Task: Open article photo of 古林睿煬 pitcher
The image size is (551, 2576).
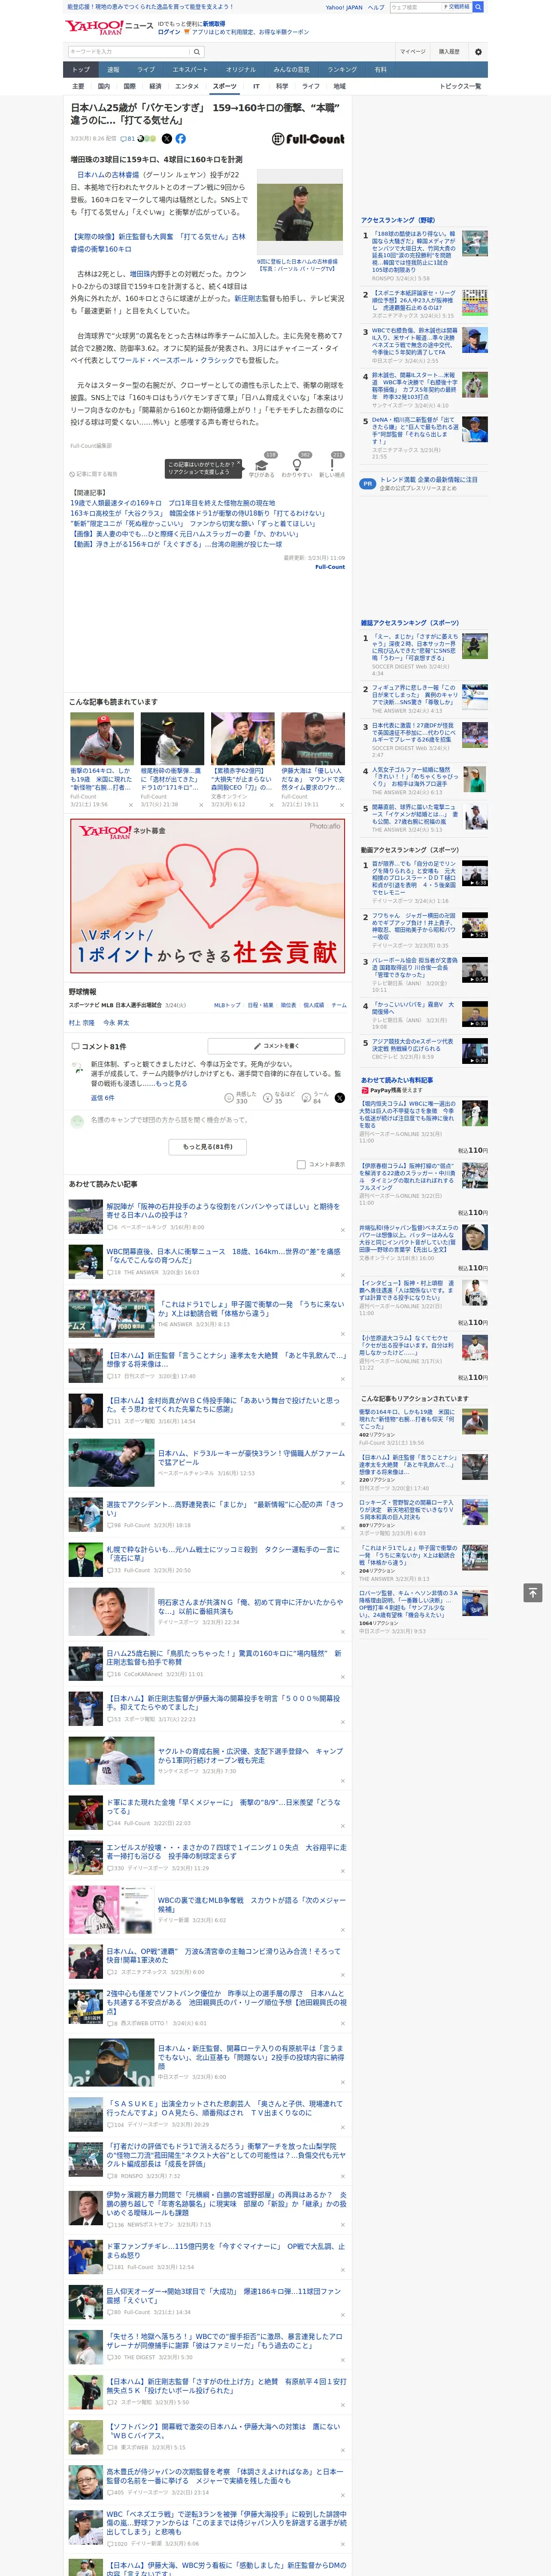Action: [299, 212]
